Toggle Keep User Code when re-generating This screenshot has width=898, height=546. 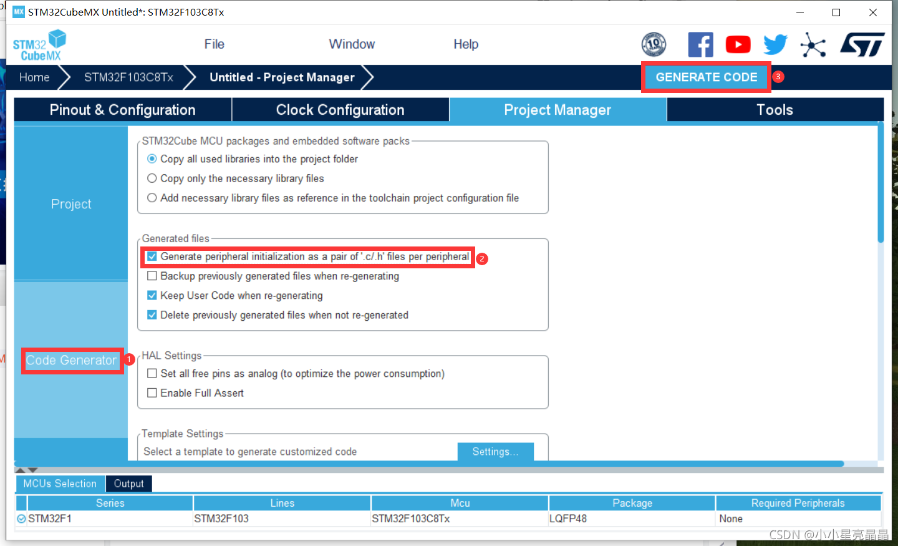pos(152,295)
